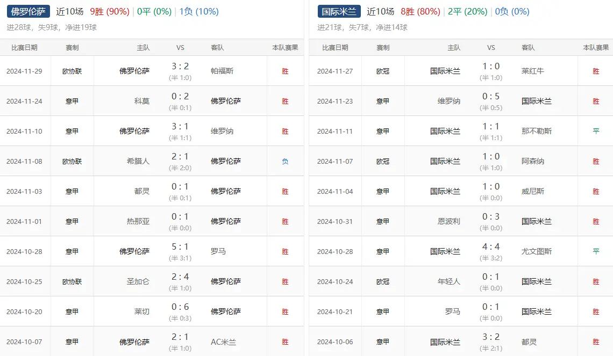Click 进28球,失9球,净进19球 summary
The height and width of the screenshot is (356, 613).
point(52,27)
